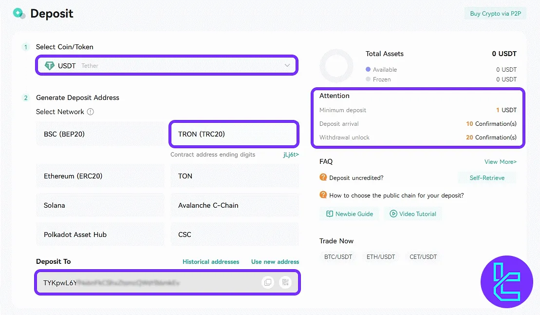Image resolution: width=540 pixels, height=315 pixels.
Task: Click question icon beside Deposit uncredited
Action: 323,177
